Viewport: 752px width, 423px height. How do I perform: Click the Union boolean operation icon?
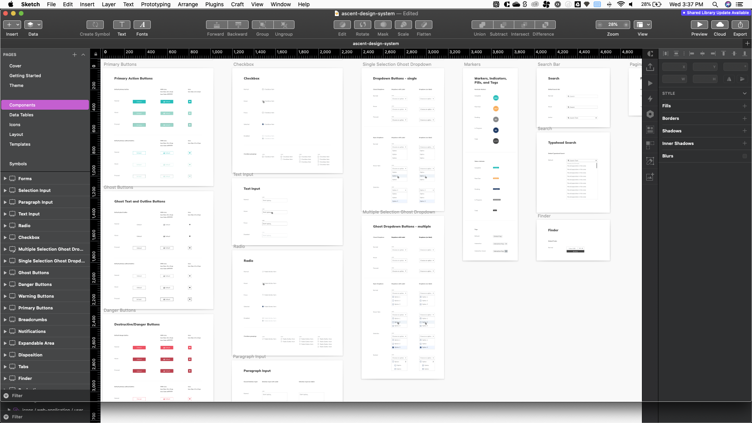pyautogui.click(x=482, y=25)
